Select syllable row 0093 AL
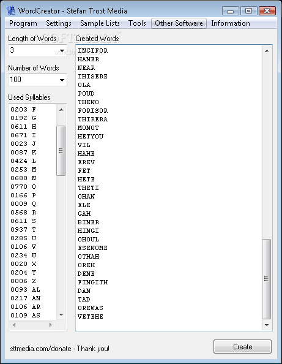282x364 pixels. pos(25,290)
